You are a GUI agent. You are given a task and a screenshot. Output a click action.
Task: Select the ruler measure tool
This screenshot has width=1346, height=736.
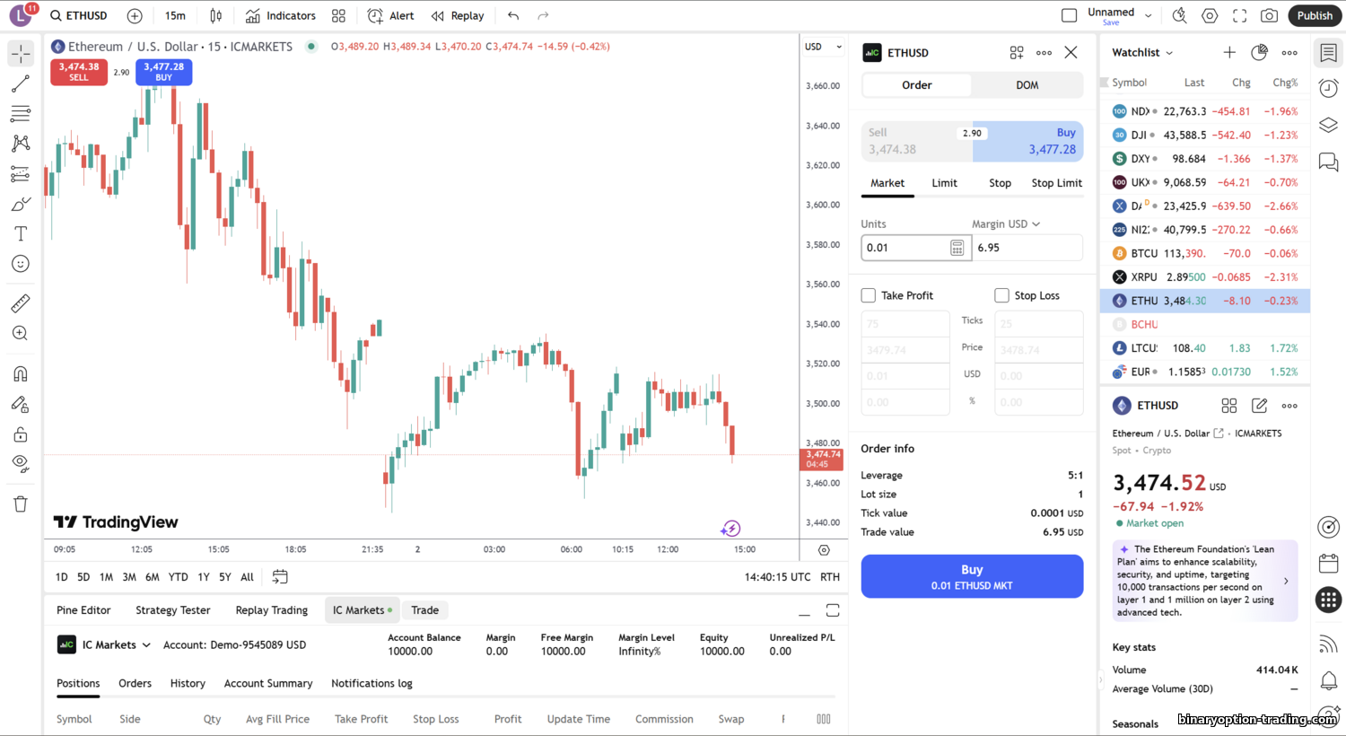[21, 303]
